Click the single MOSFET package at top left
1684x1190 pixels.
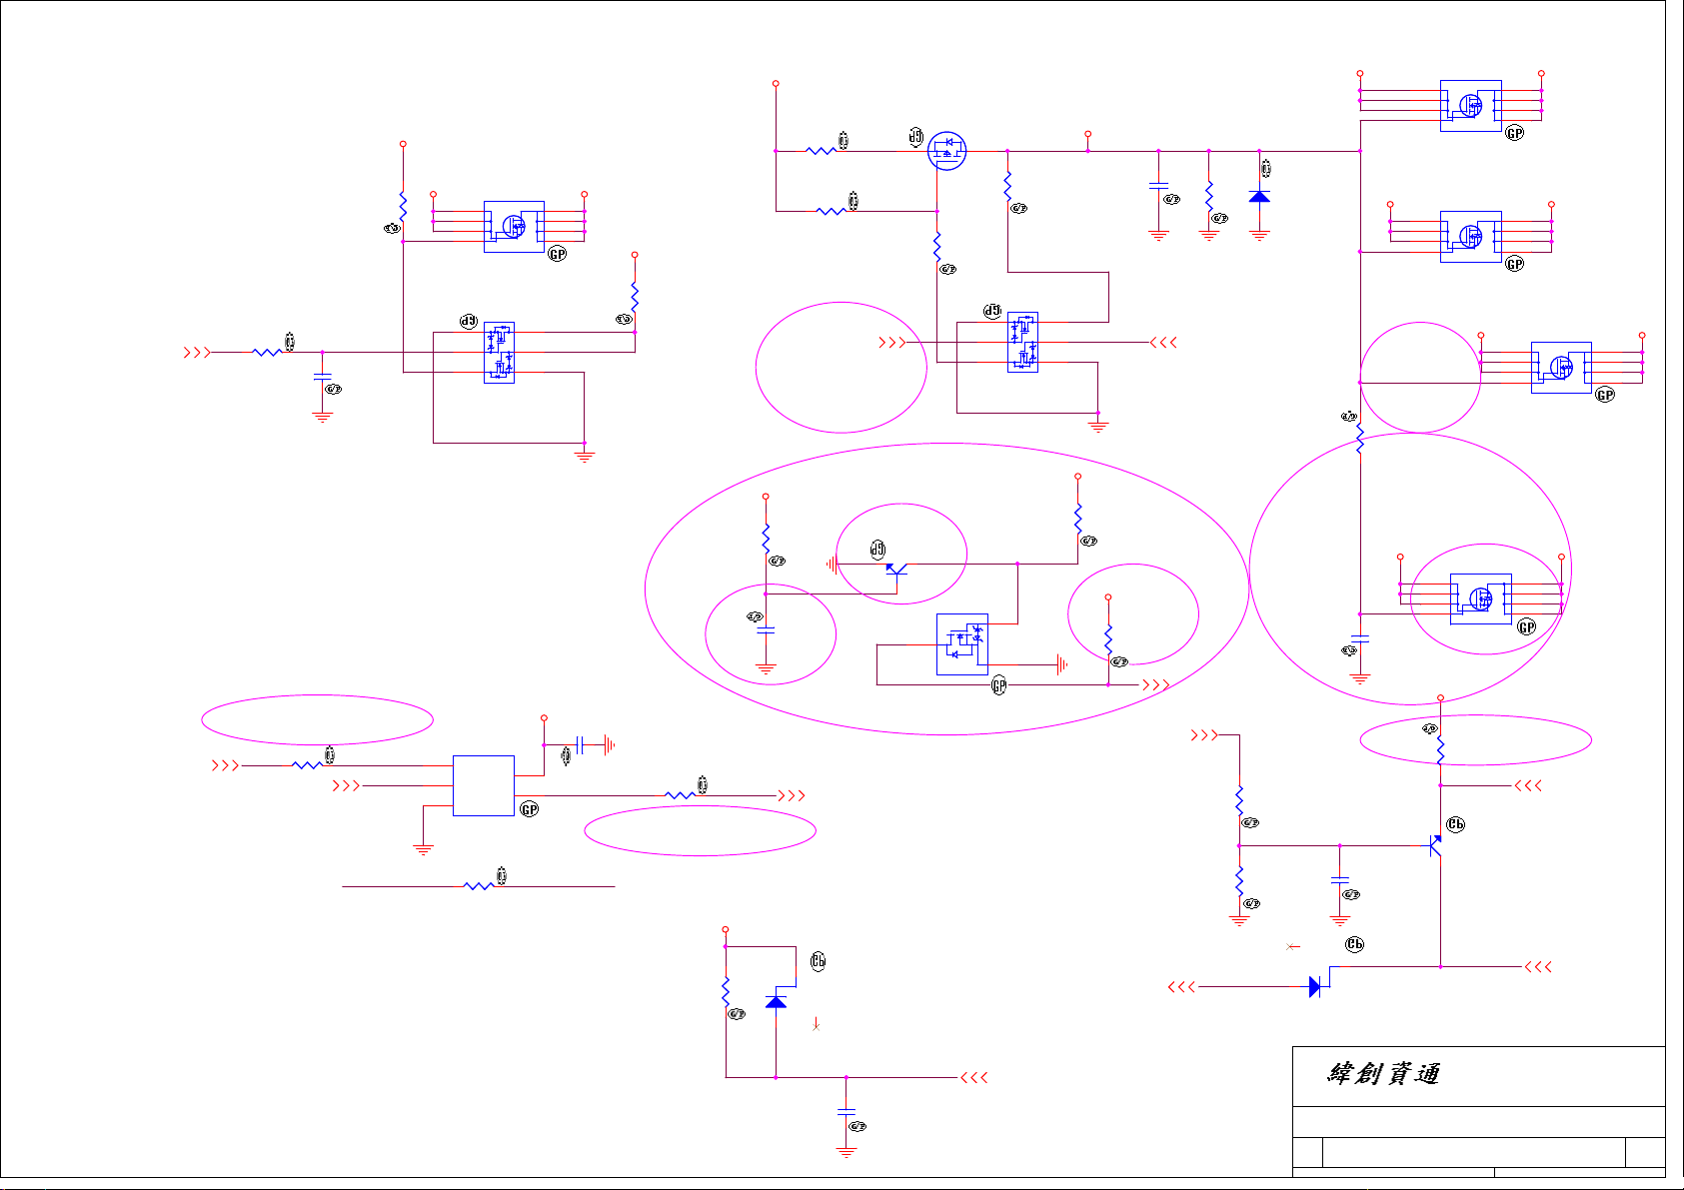(x=514, y=226)
